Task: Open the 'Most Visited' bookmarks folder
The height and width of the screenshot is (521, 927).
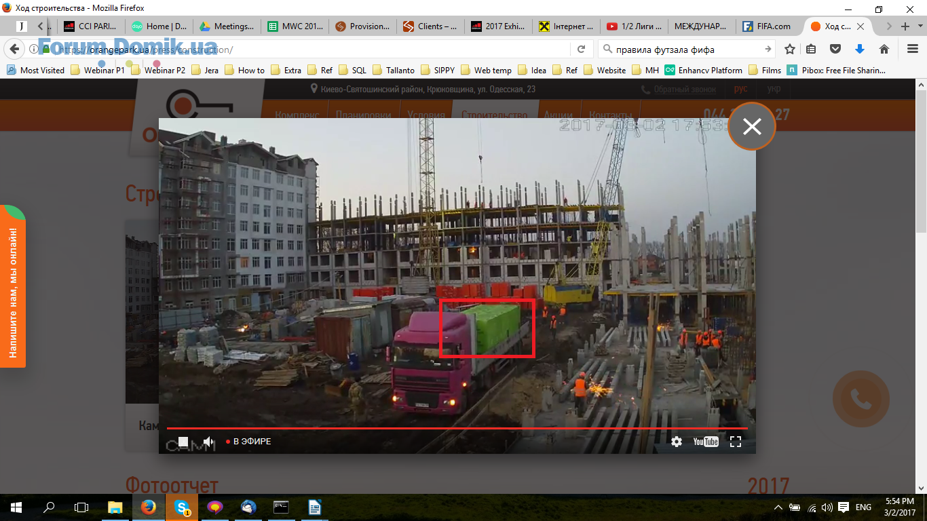Action: (x=35, y=70)
